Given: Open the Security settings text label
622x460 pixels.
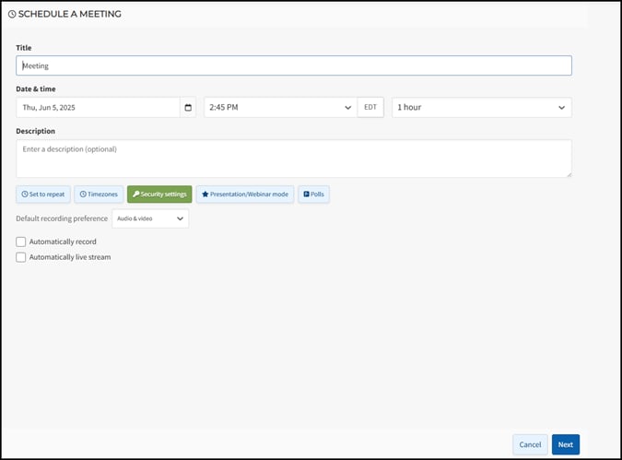Looking at the screenshot, I should (x=164, y=195).
